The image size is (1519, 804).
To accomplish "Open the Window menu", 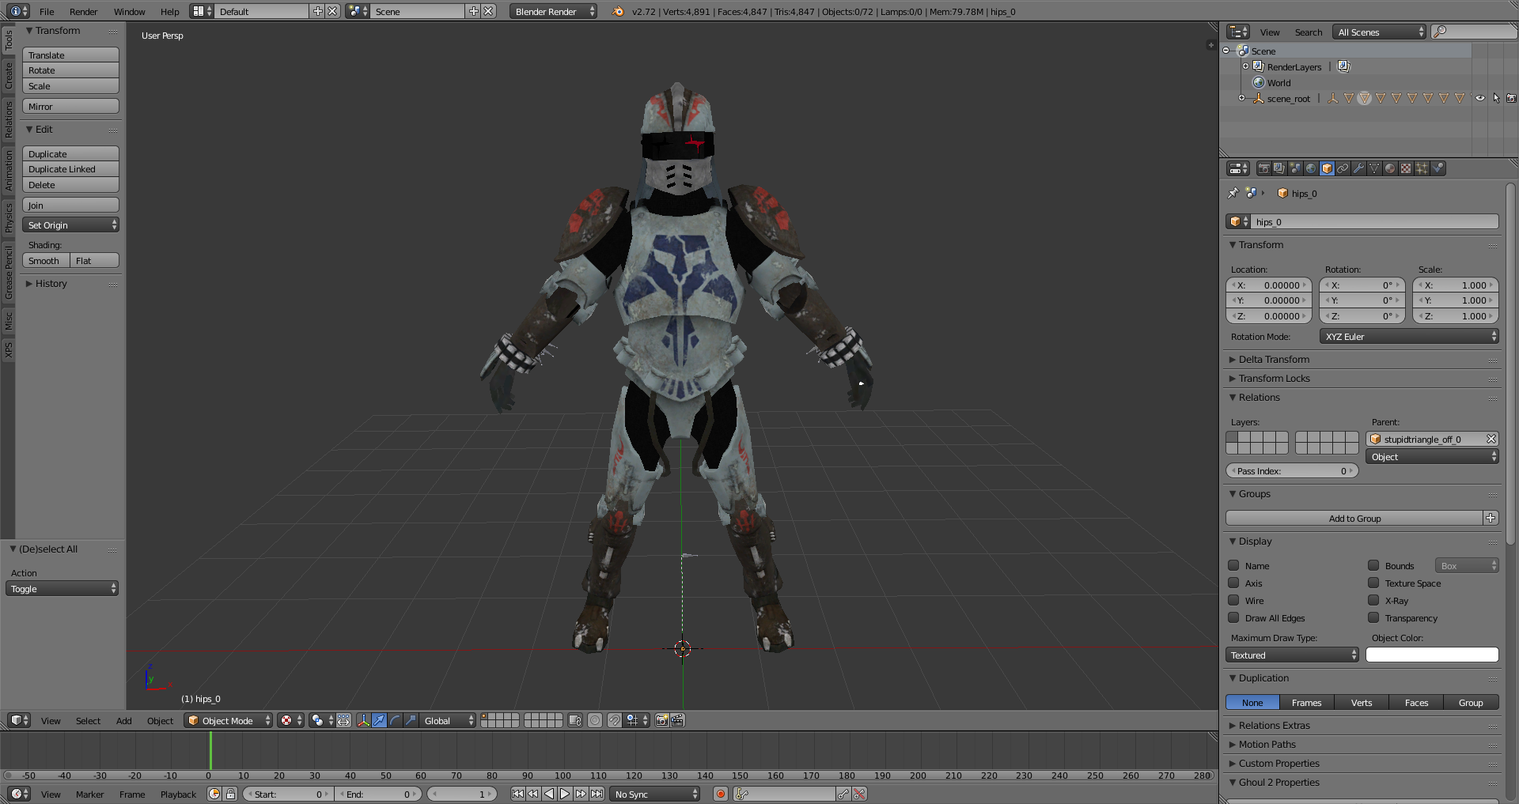I will click(129, 11).
